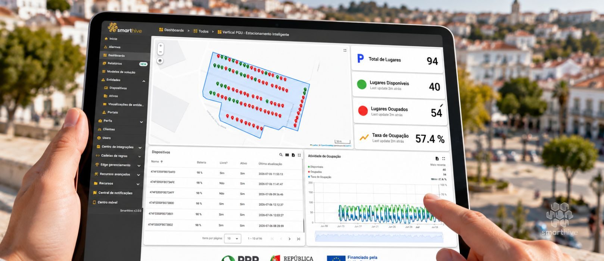This screenshot has width=604, height=261.
Task: Expand the Perfis group
Action: (x=141, y=122)
